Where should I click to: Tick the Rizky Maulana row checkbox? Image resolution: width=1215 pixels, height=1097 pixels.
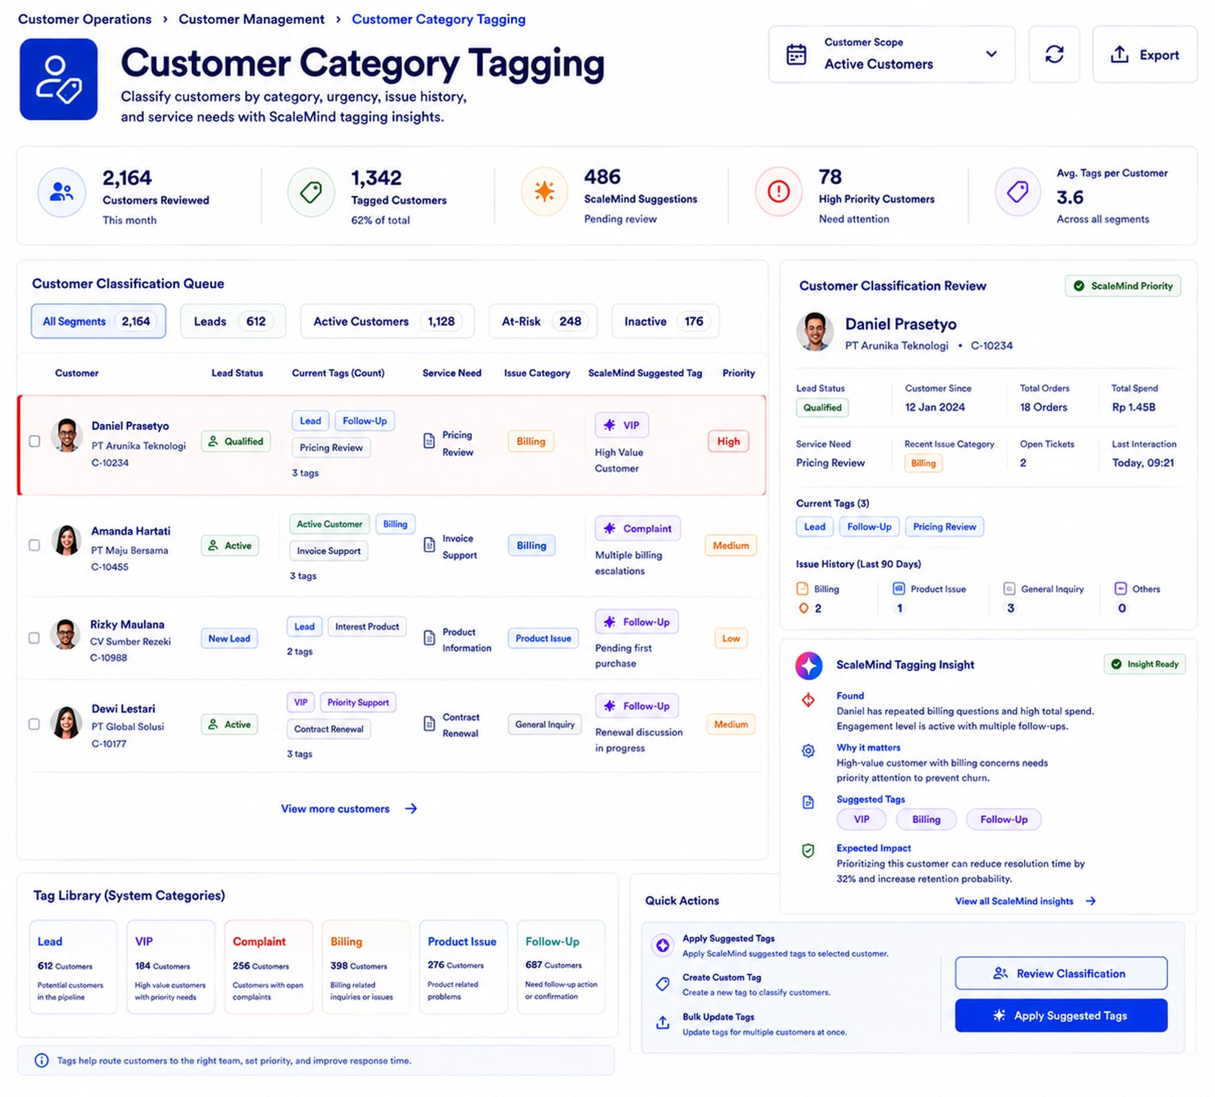[x=34, y=638]
